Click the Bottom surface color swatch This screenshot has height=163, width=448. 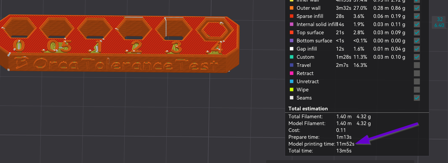click(x=292, y=41)
